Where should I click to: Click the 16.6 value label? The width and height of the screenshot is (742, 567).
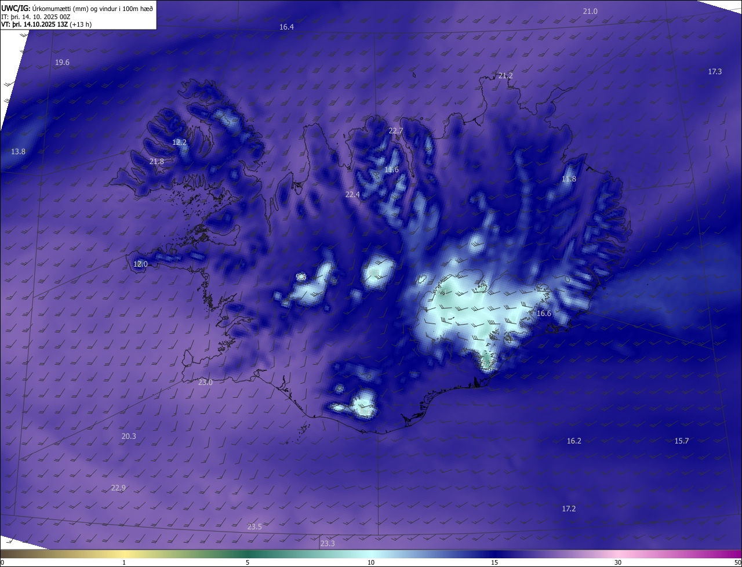coord(544,314)
